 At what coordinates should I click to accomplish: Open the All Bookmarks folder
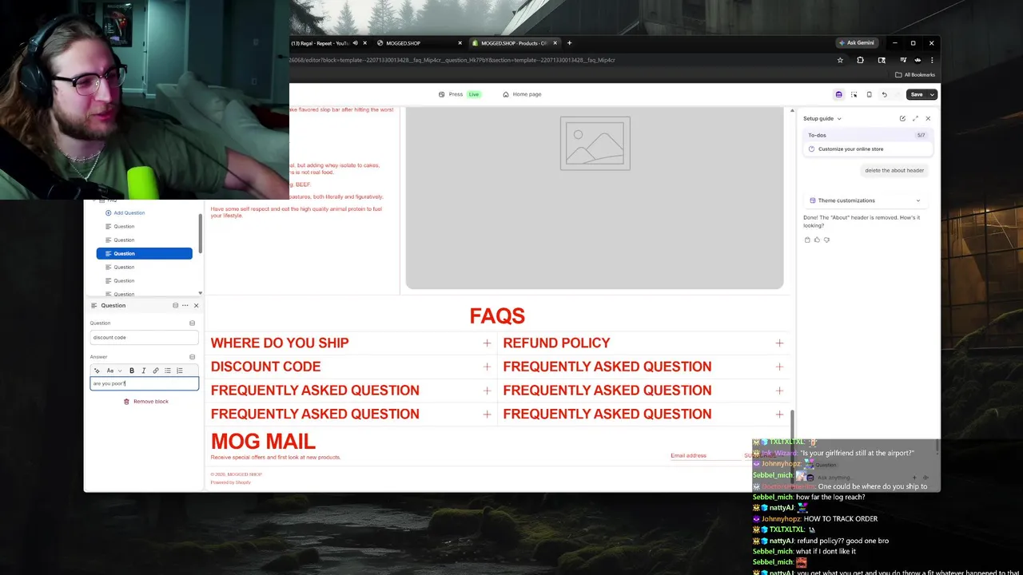point(915,75)
